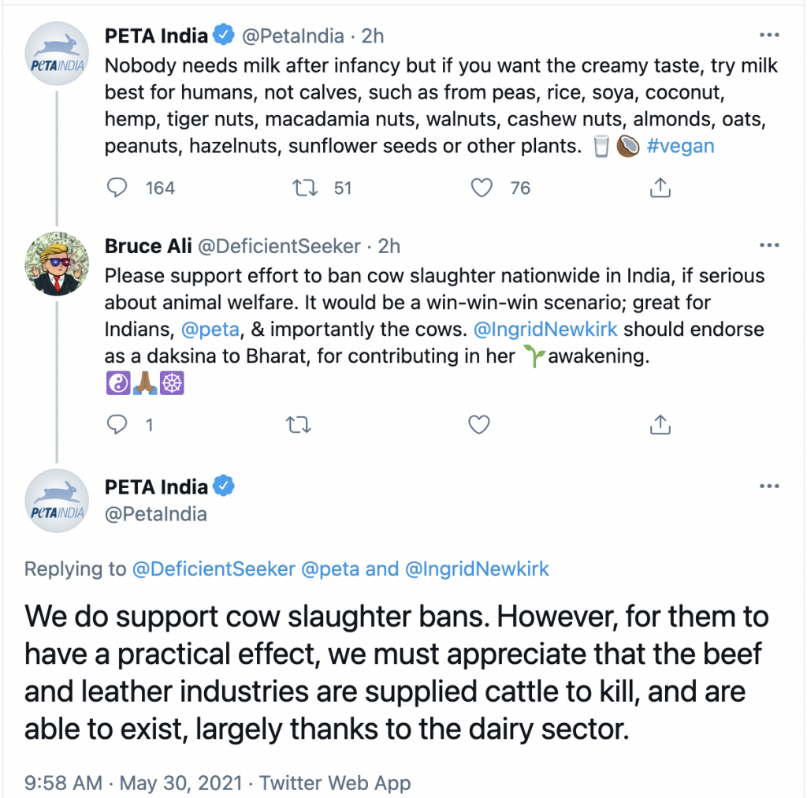Image resolution: width=807 pixels, height=798 pixels.
Task: Like Bruce Ali's cow slaughter tweet
Action: 479,425
